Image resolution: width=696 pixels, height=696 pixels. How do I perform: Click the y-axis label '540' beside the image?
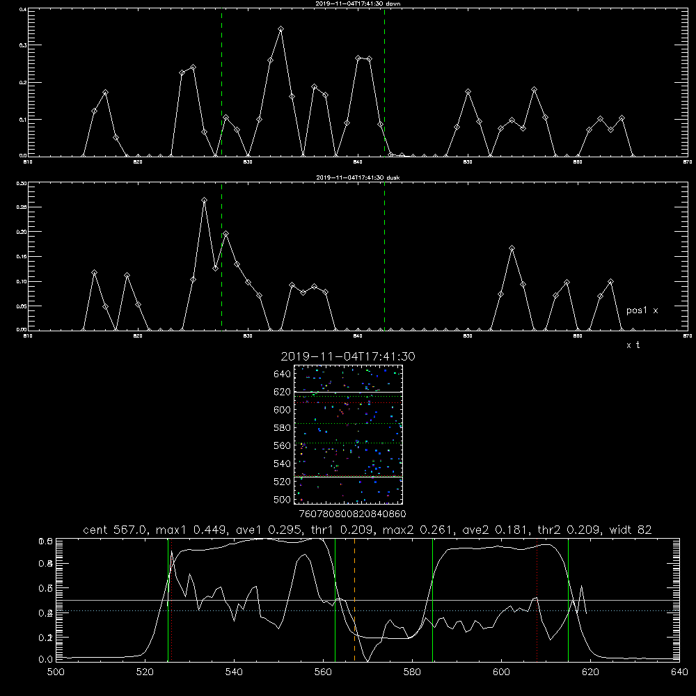tap(283, 464)
